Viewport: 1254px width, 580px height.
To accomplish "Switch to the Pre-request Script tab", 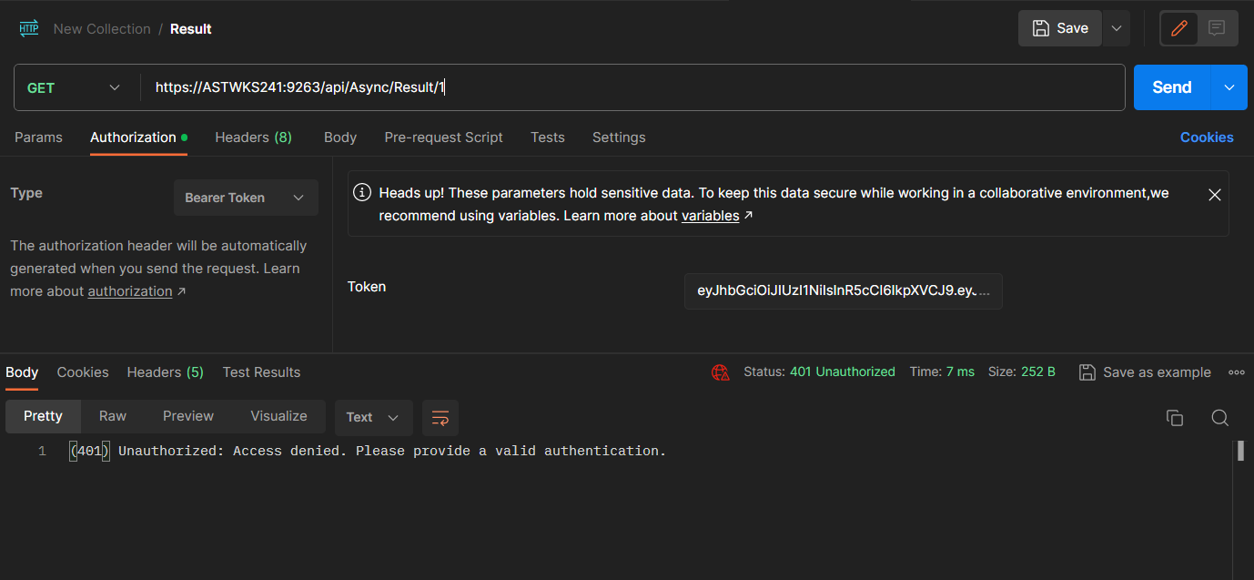I will [x=443, y=137].
